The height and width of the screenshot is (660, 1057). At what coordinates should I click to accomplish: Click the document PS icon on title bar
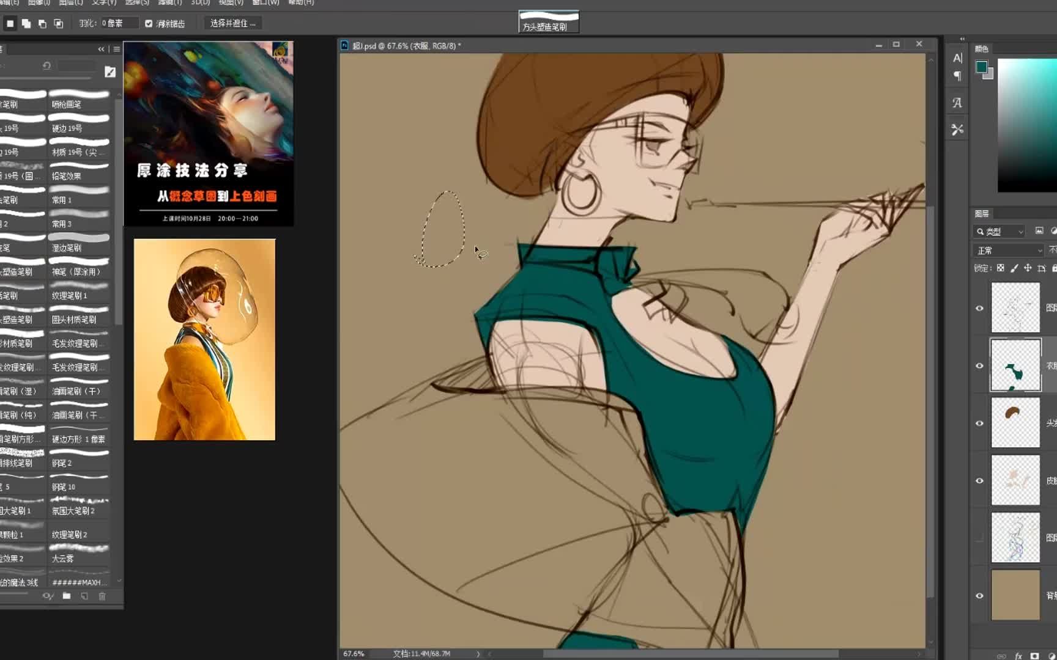344,45
